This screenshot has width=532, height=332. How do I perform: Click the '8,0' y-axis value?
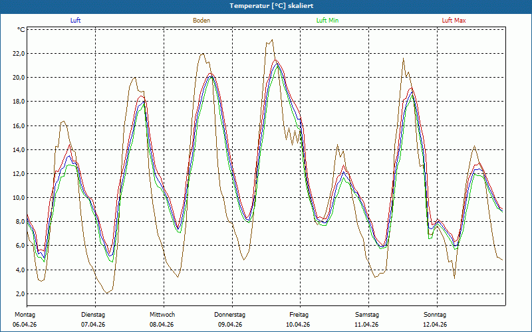pyautogui.click(x=20, y=222)
